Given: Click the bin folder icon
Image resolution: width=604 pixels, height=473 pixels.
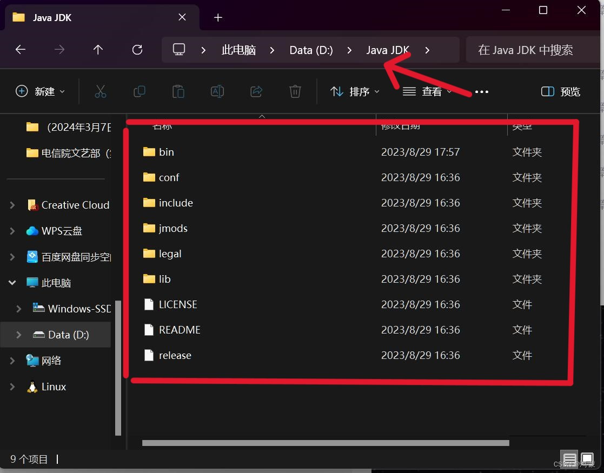Looking at the screenshot, I should tap(149, 152).
